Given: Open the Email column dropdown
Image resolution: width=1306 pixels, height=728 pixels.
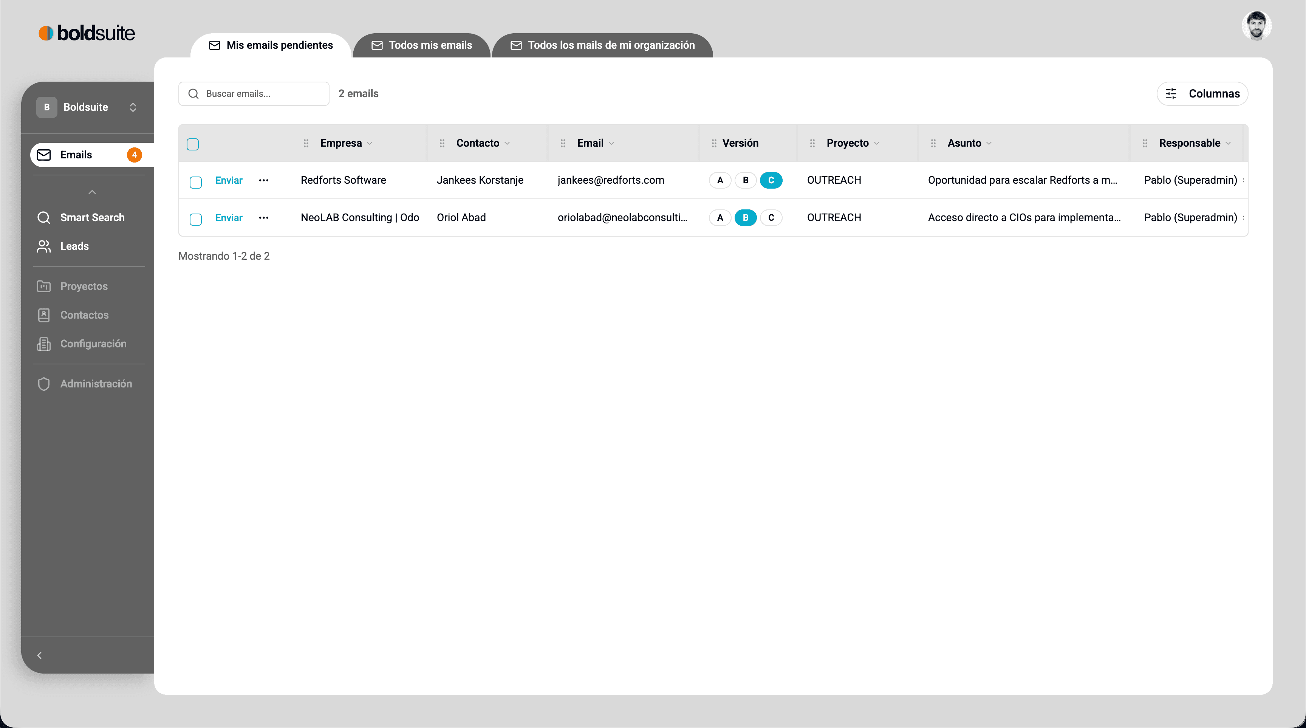Looking at the screenshot, I should [x=611, y=144].
